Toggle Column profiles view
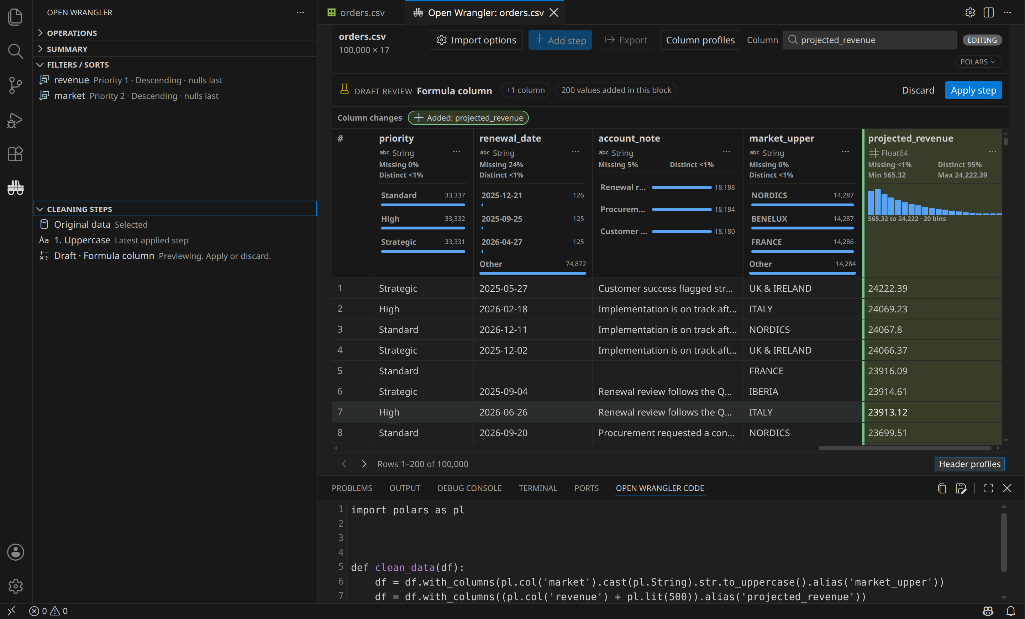Viewport: 1025px width, 619px height. click(x=700, y=40)
